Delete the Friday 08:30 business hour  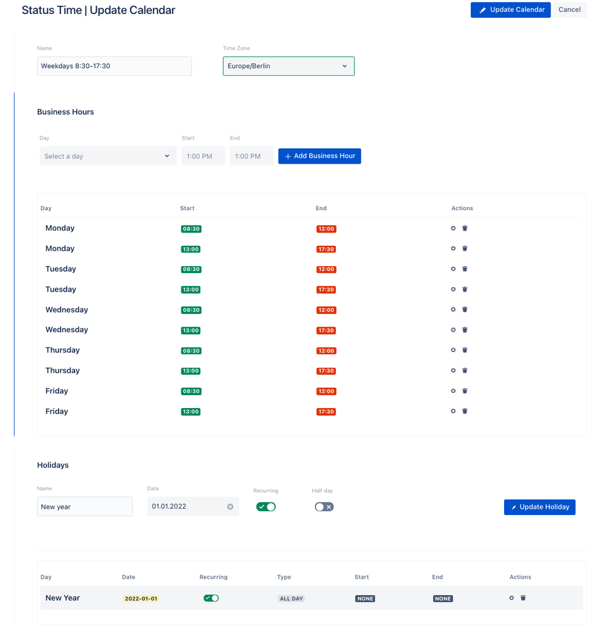tap(465, 391)
